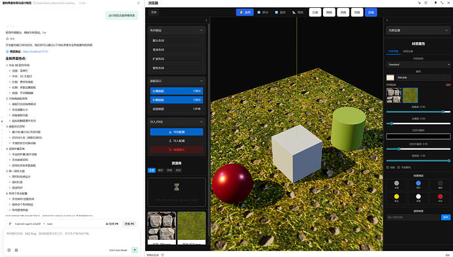
Task: Open the Standard material type dropdown
Action: click(418, 64)
